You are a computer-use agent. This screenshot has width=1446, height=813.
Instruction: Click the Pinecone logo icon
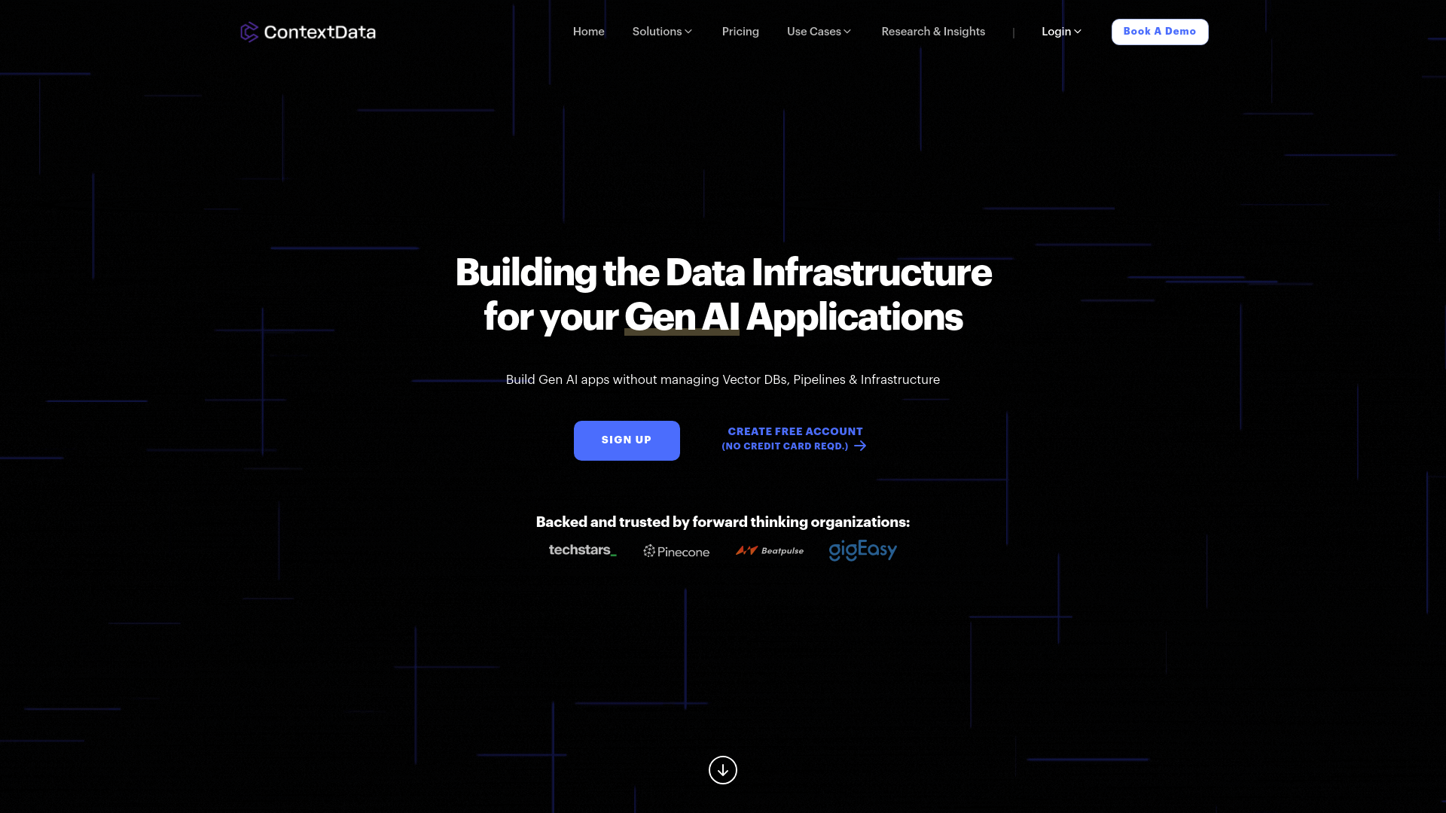click(648, 551)
